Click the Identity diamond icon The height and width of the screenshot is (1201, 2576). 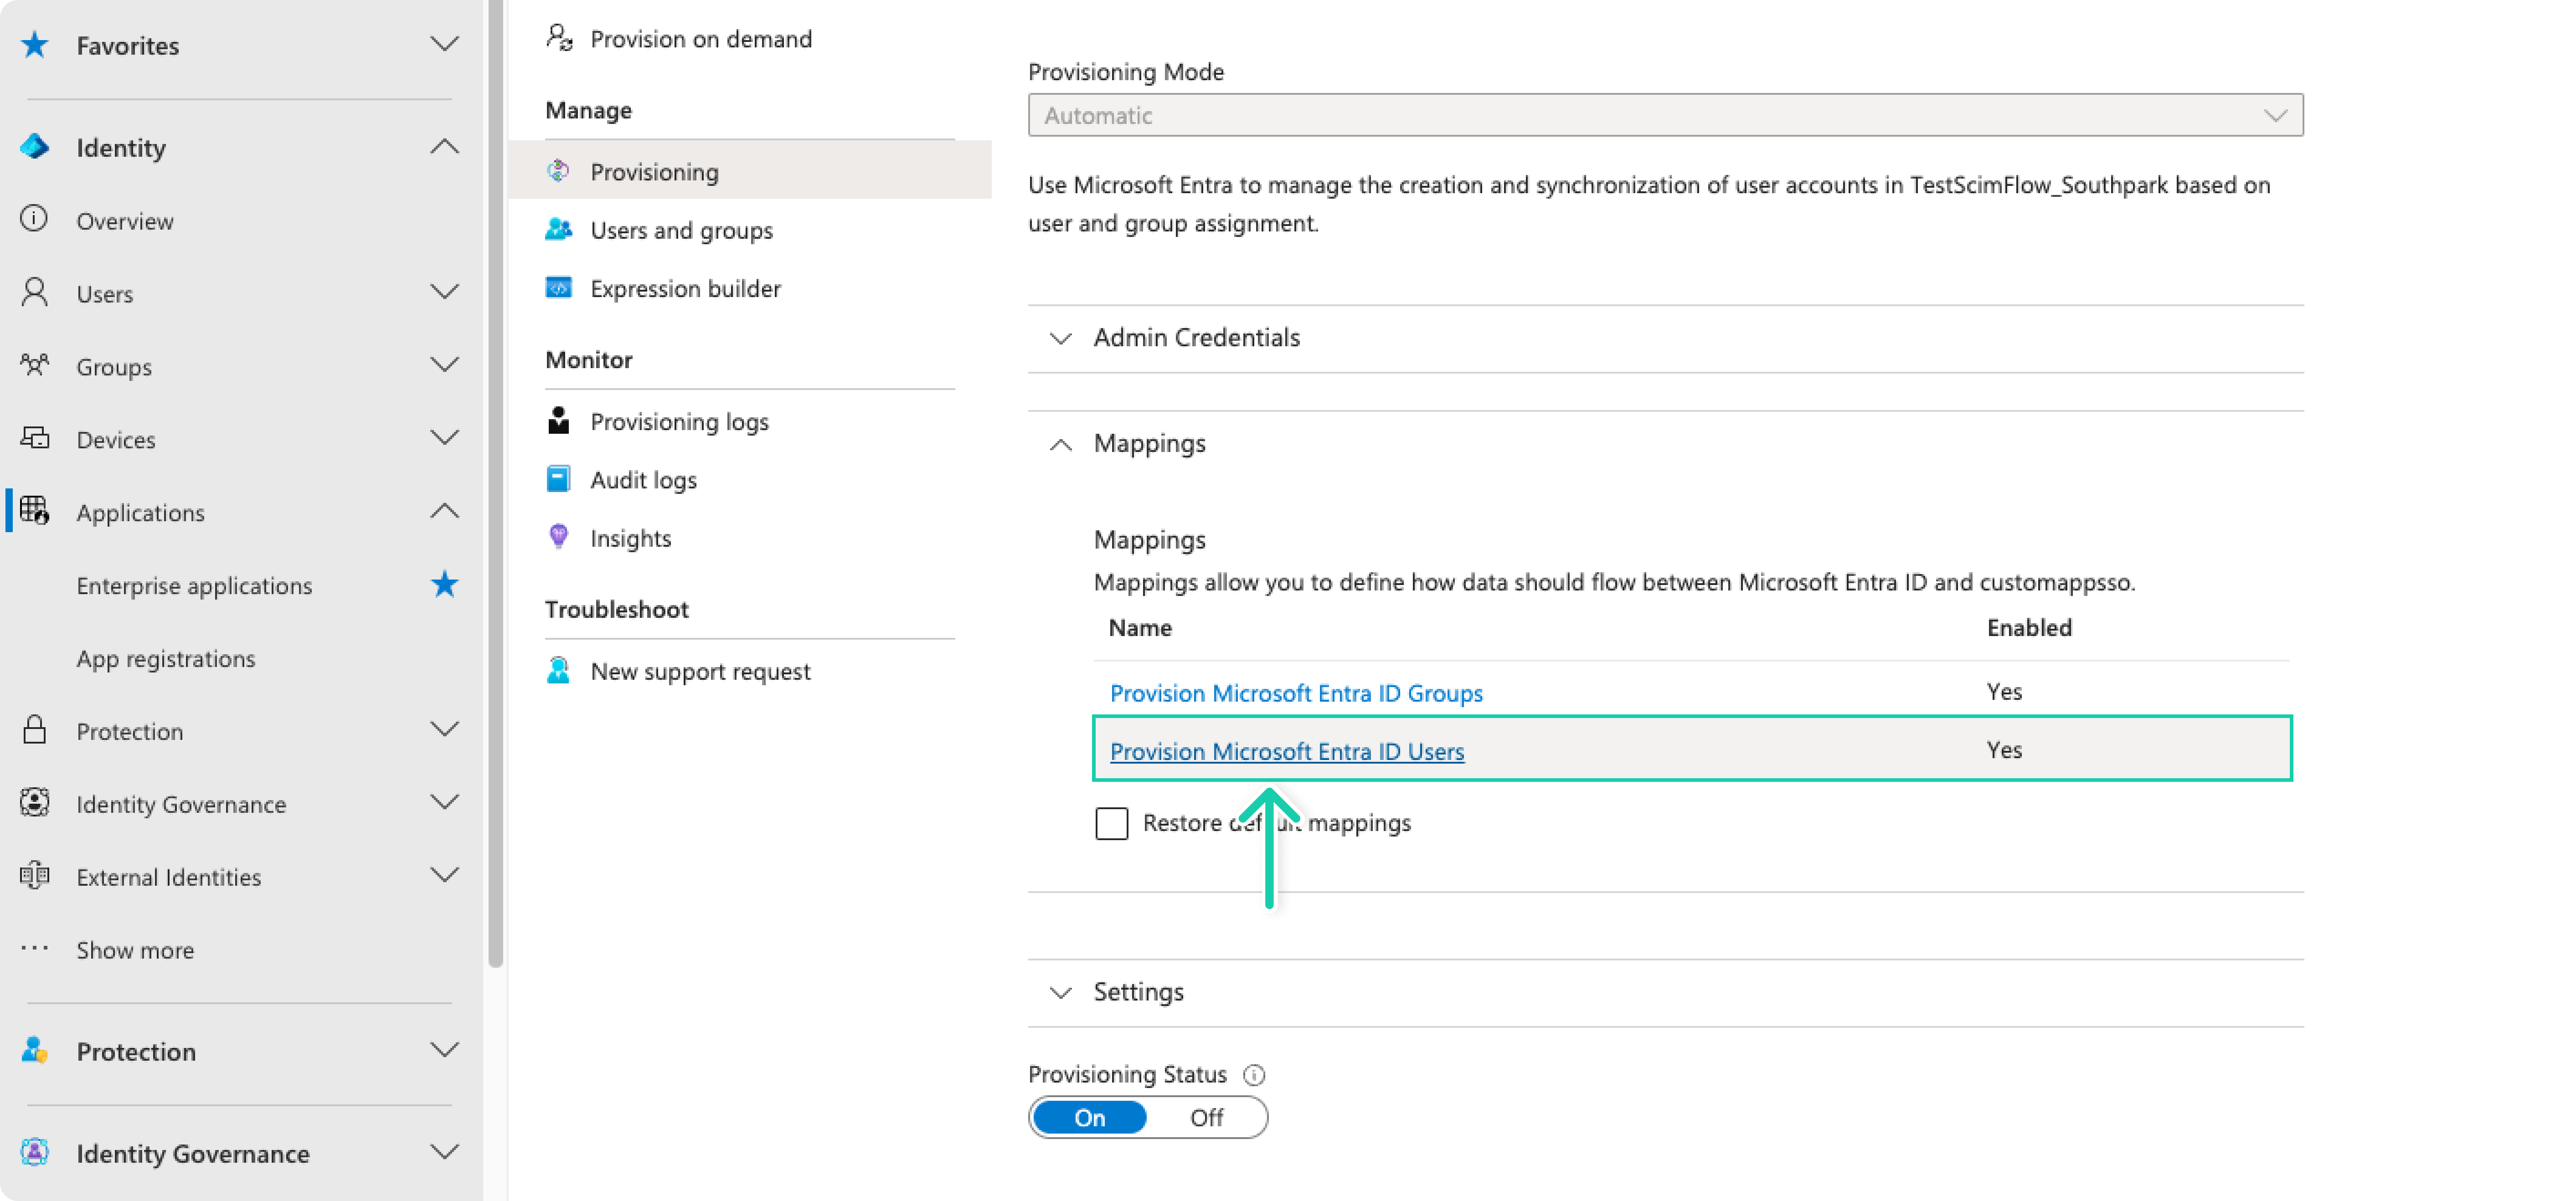[x=35, y=147]
